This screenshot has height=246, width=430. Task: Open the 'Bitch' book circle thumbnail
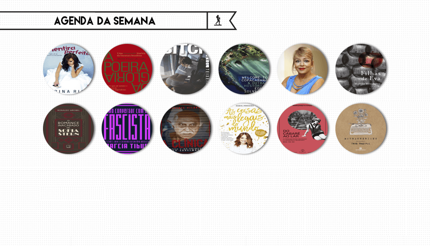click(x=185, y=69)
